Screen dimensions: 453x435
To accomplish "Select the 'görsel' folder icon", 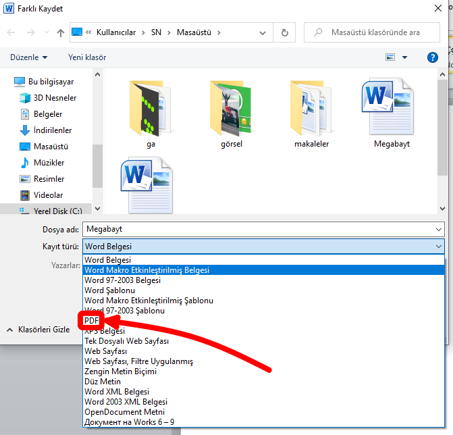I will [x=230, y=108].
